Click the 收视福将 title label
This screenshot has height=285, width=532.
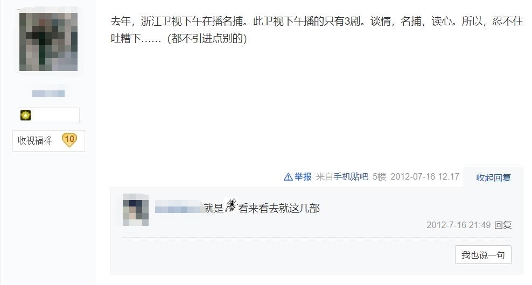[x=34, y=140]
